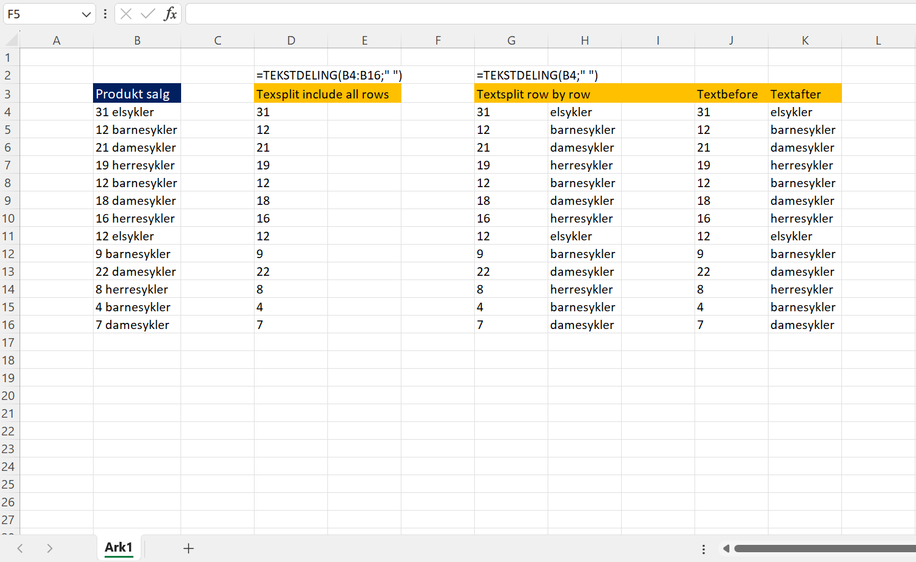Click the vertical ellipsis beside the Name Box
This screenshot has width=916, height=562.
click(x=105, y=13)
